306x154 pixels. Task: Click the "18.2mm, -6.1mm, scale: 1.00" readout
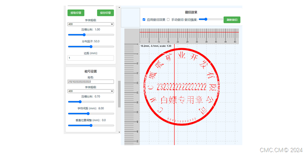point(156,46)
